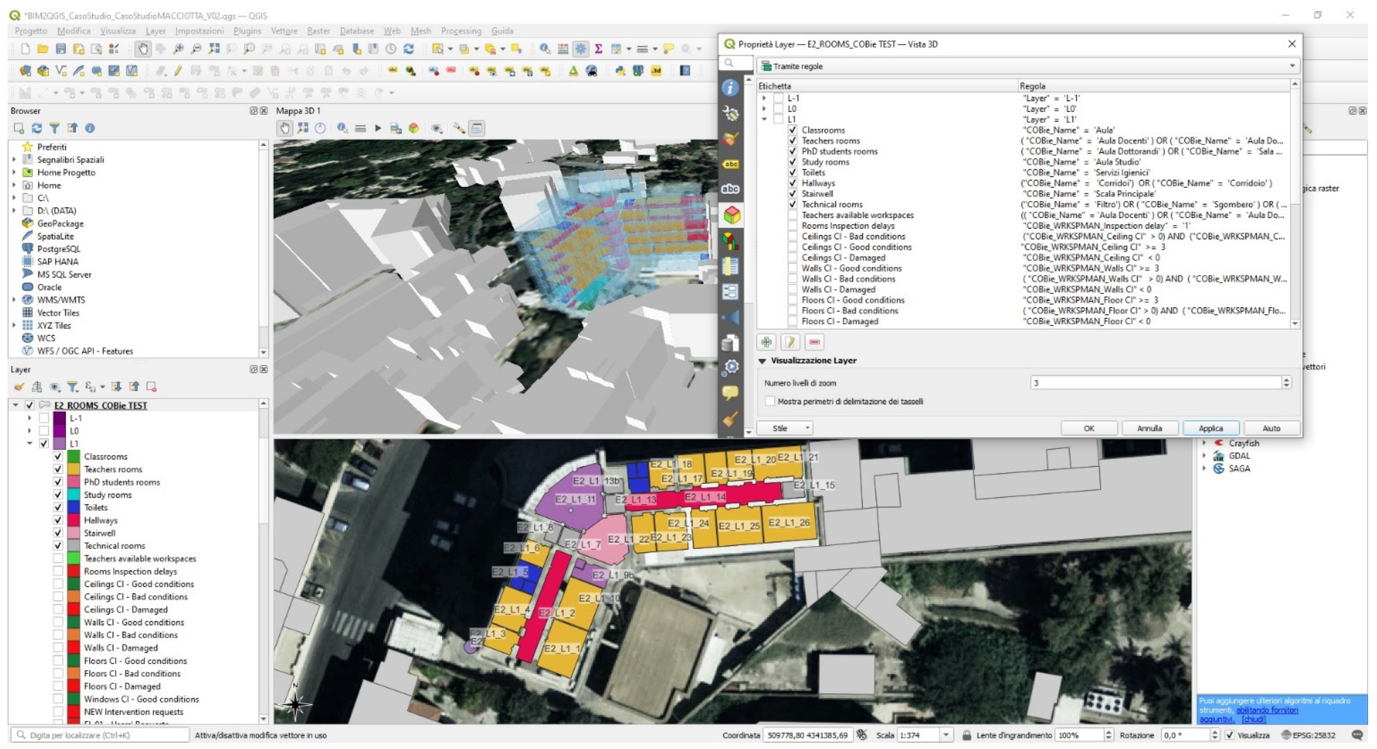The height and width of the screenshot is (749, 1377).
Task: Click the play animation icon in 3D map toolbar
Action: pyautogui.click(x=378, y=128)
